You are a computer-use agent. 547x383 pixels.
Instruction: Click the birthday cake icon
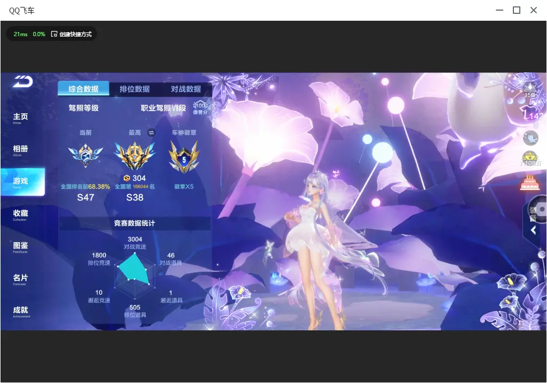click(529, 182)
